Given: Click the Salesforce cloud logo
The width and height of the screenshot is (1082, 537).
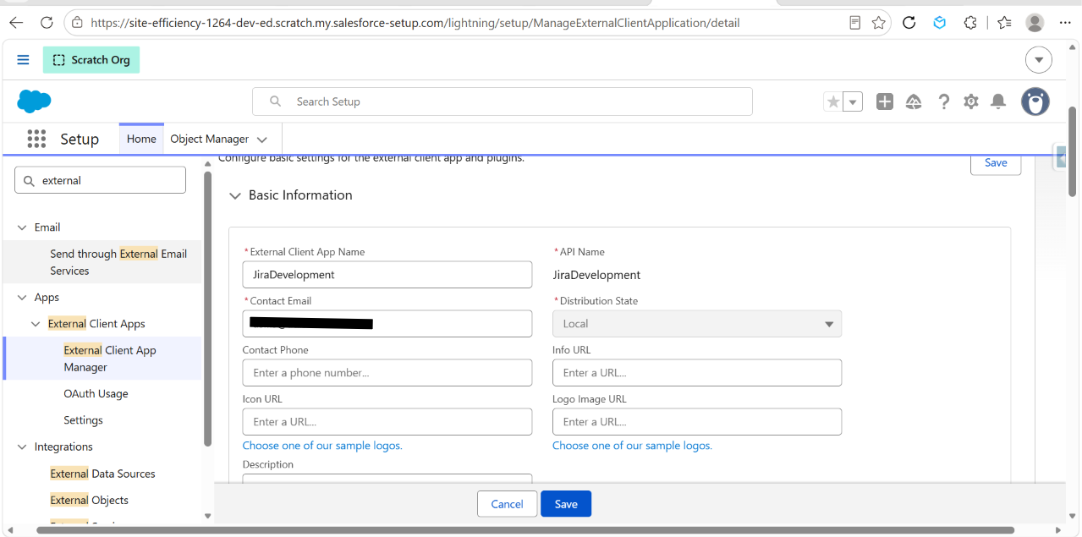Looking at the screenshot, I should point(35,101).
